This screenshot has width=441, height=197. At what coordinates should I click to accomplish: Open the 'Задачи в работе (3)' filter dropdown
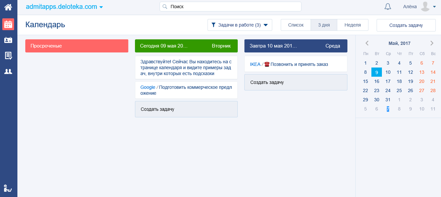click(x=240, y=25)
